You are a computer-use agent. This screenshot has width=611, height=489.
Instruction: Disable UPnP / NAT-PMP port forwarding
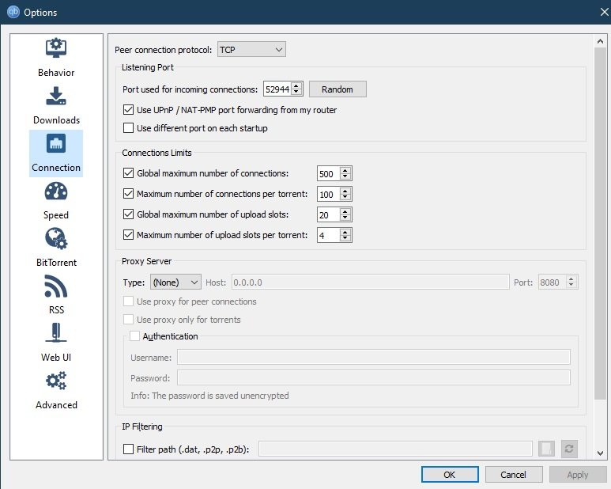pyautogui.click(x=128, y=110)
